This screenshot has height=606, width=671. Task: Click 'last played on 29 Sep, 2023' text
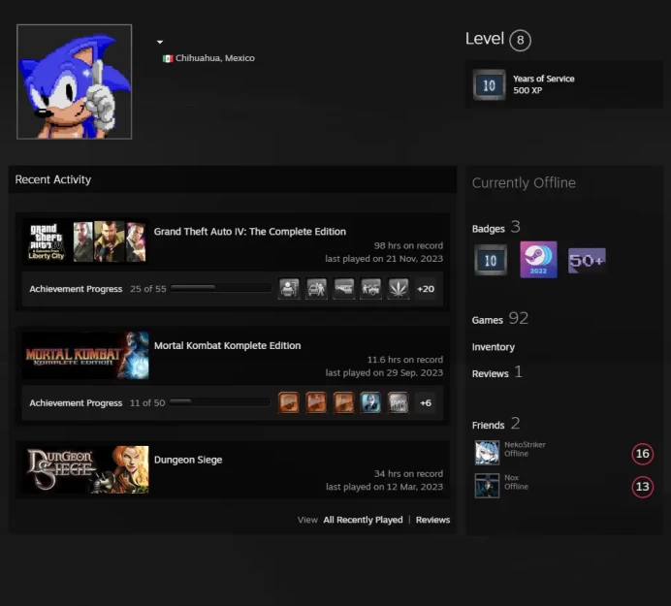[x=384, y=372]
